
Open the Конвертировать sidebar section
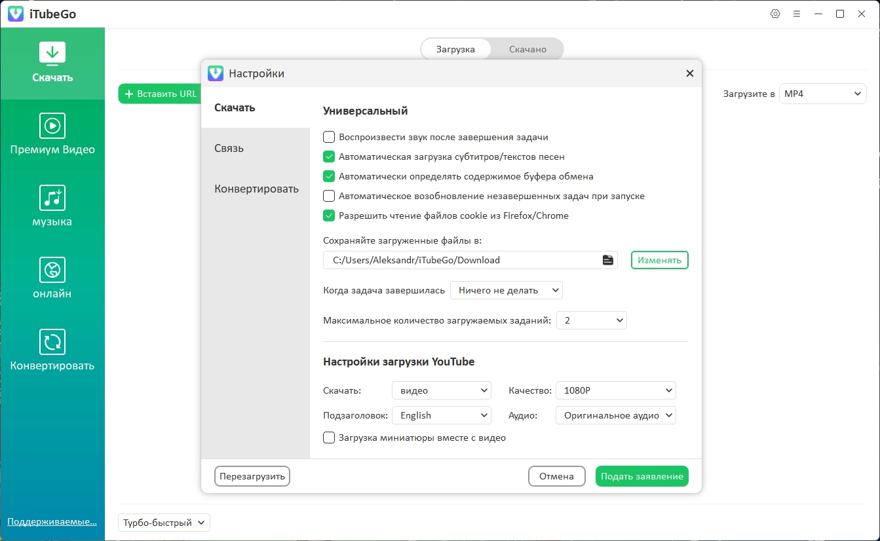click(52, 352)
